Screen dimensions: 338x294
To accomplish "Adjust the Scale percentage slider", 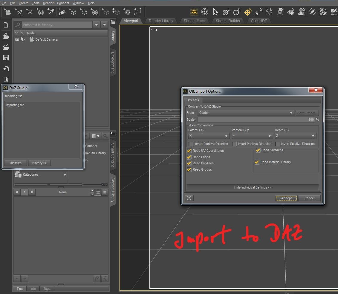I will coord(256,120).
